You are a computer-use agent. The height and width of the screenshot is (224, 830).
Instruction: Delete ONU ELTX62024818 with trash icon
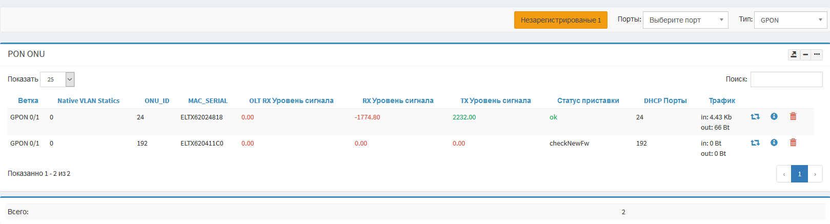tap(793, 116)
